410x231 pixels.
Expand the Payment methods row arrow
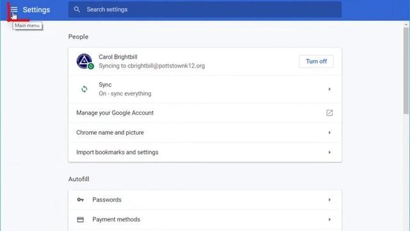329,219
